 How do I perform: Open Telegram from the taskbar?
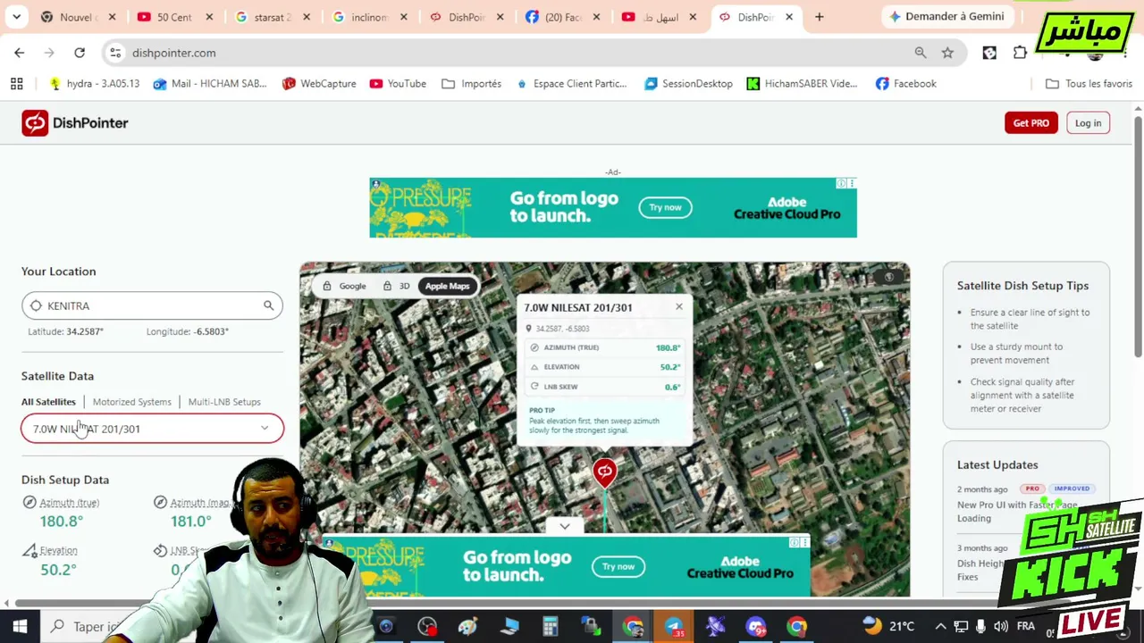[x=674, y=627]
